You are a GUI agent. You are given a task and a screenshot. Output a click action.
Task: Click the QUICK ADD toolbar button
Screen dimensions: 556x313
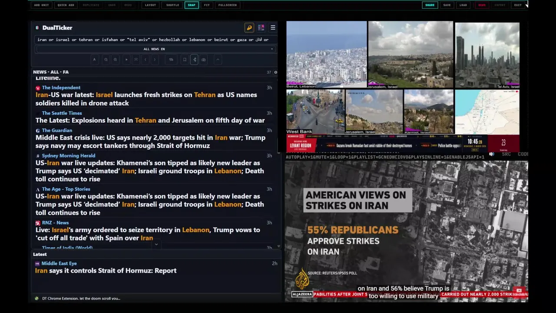[66, 5]
